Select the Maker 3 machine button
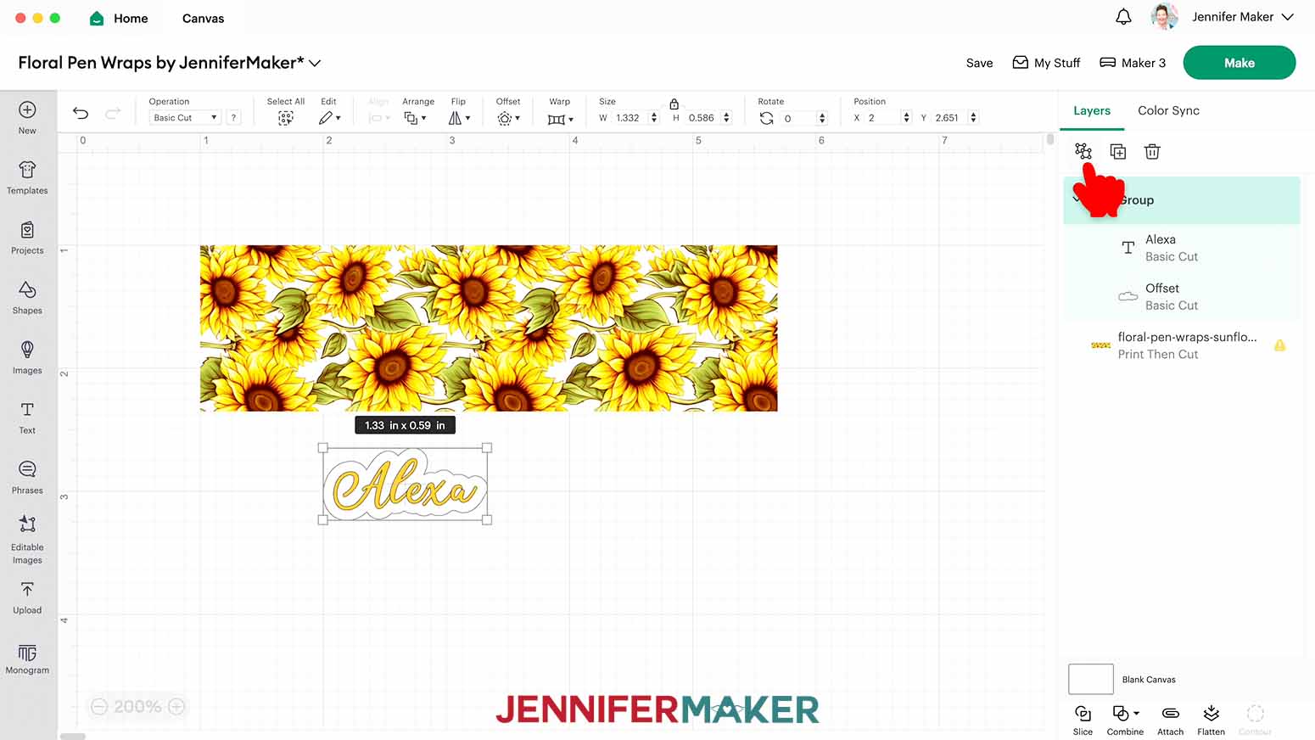 [1133, 63]
